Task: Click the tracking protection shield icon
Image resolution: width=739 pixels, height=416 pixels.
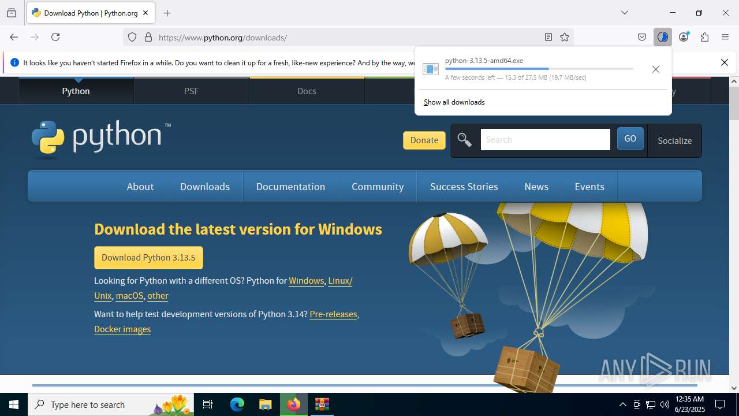Action: coord(132,37)
